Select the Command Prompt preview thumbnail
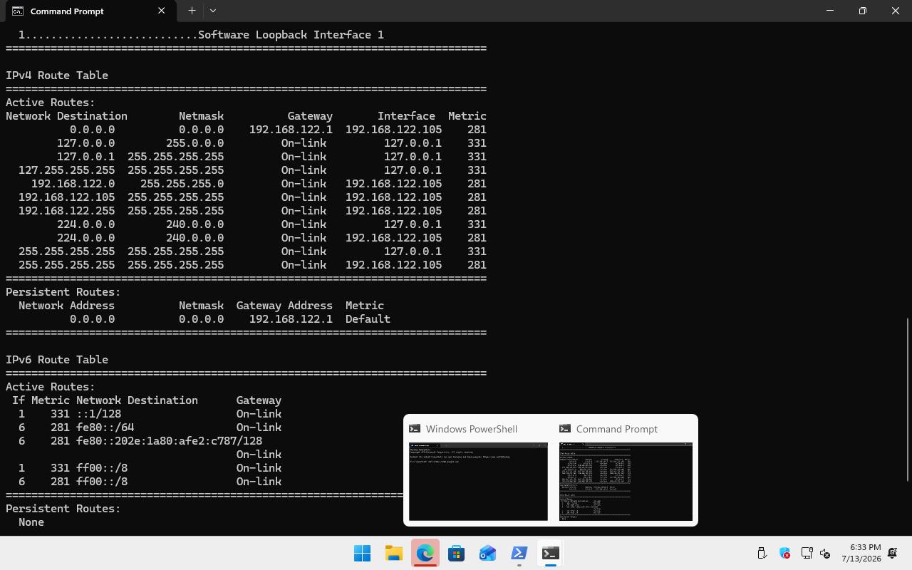Screen dimensions: 912x570 point(626,481)
